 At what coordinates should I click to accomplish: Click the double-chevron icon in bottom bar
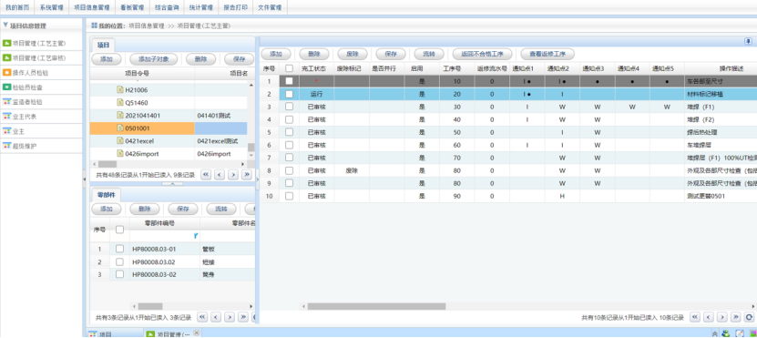pyautogui.click(x=715, y=333)
